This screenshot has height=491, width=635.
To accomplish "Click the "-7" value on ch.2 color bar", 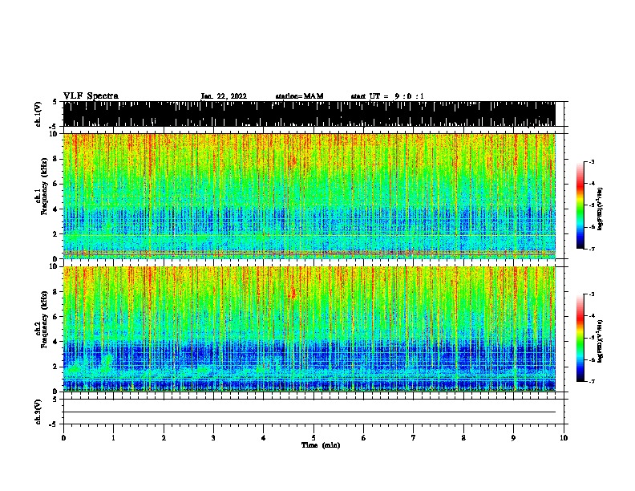I will [591, 381].
